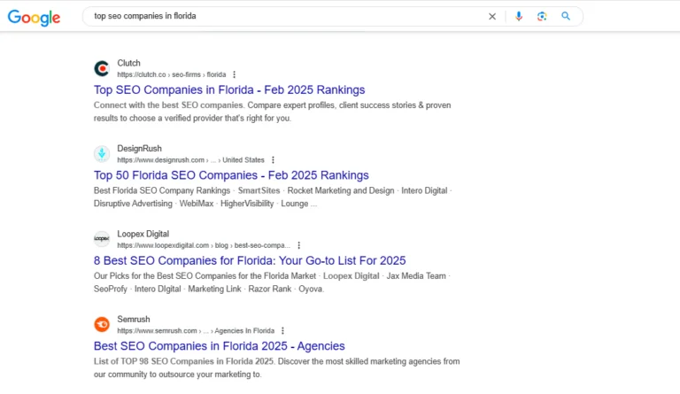Open more options for Clutch result
This screenshot has width=680, height=394.
pyautogui.click(x=235, y=74)
